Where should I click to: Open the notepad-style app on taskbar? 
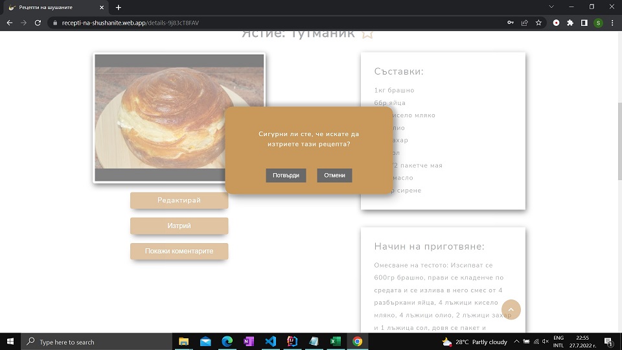coord(314,342)
